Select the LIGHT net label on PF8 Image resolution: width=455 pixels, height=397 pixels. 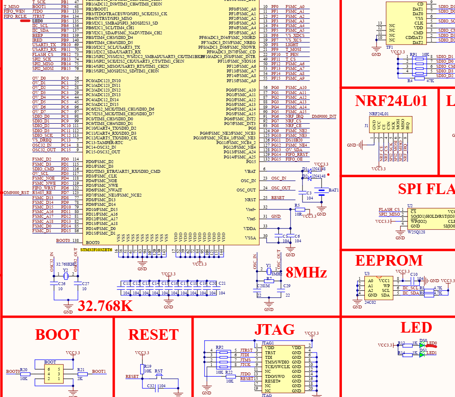pyautogui.click(x=291, y=44)
